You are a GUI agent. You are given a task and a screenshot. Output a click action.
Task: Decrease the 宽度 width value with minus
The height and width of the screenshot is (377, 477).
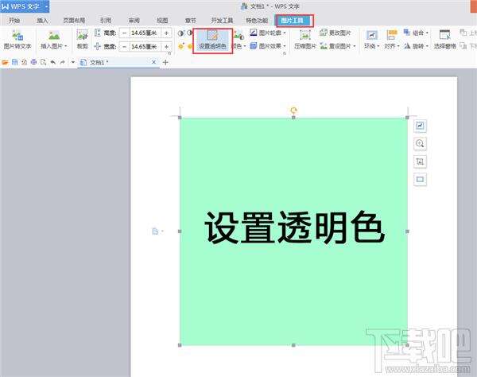(124, 47)
